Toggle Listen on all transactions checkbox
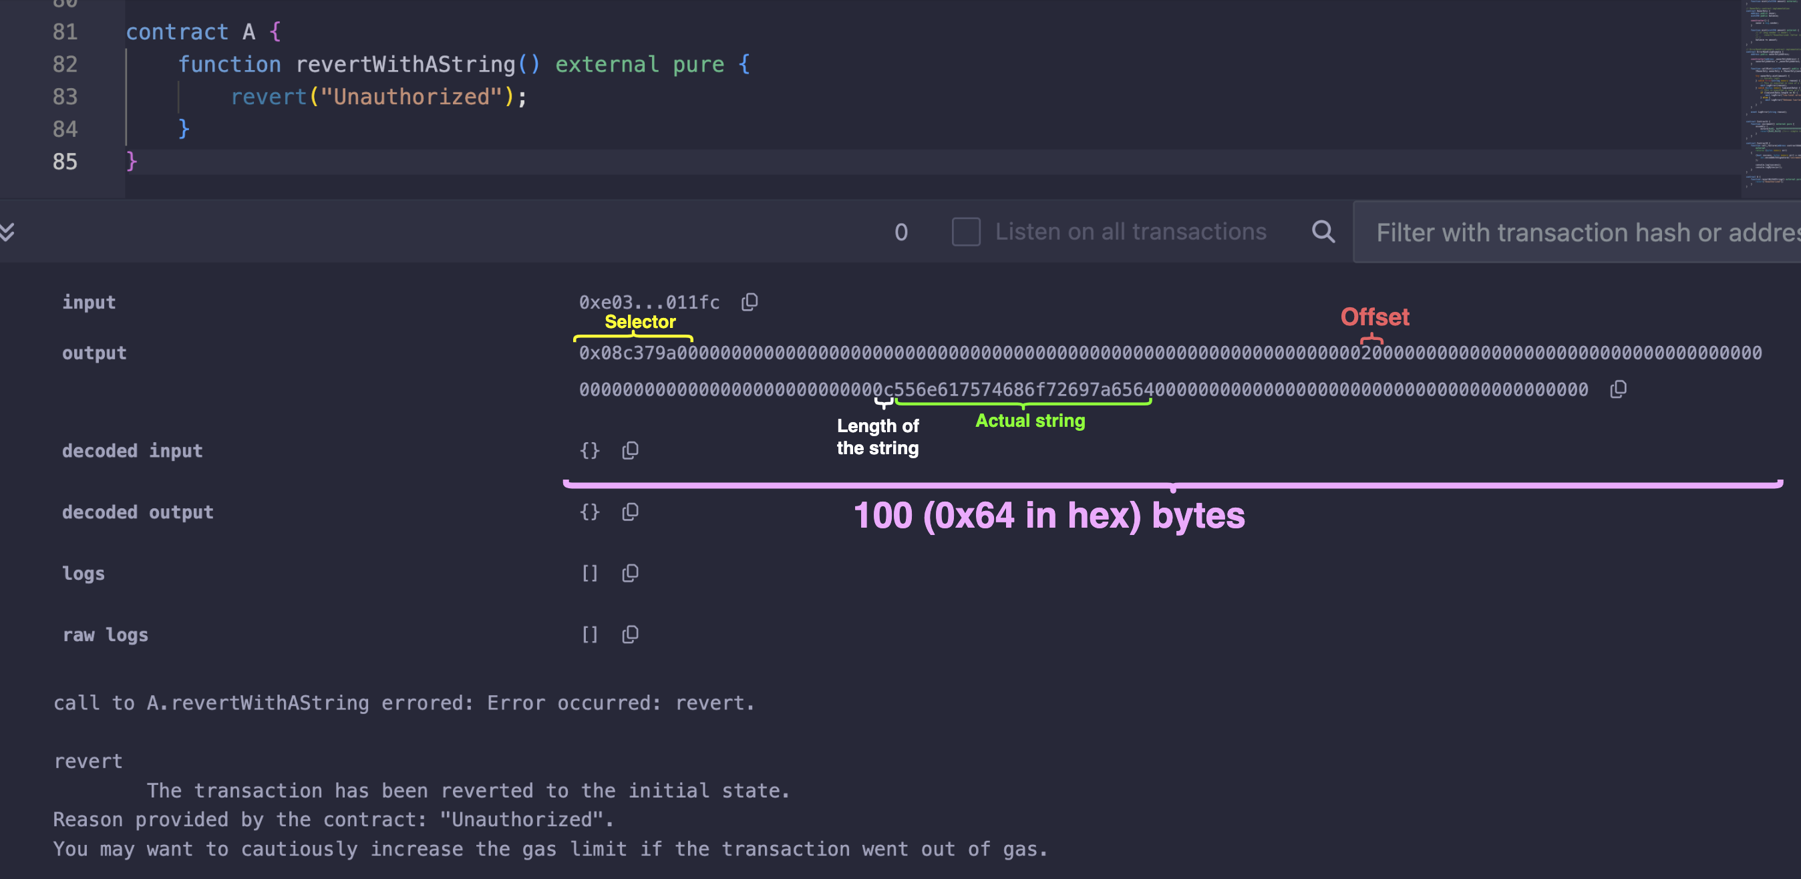 [965, 231]
